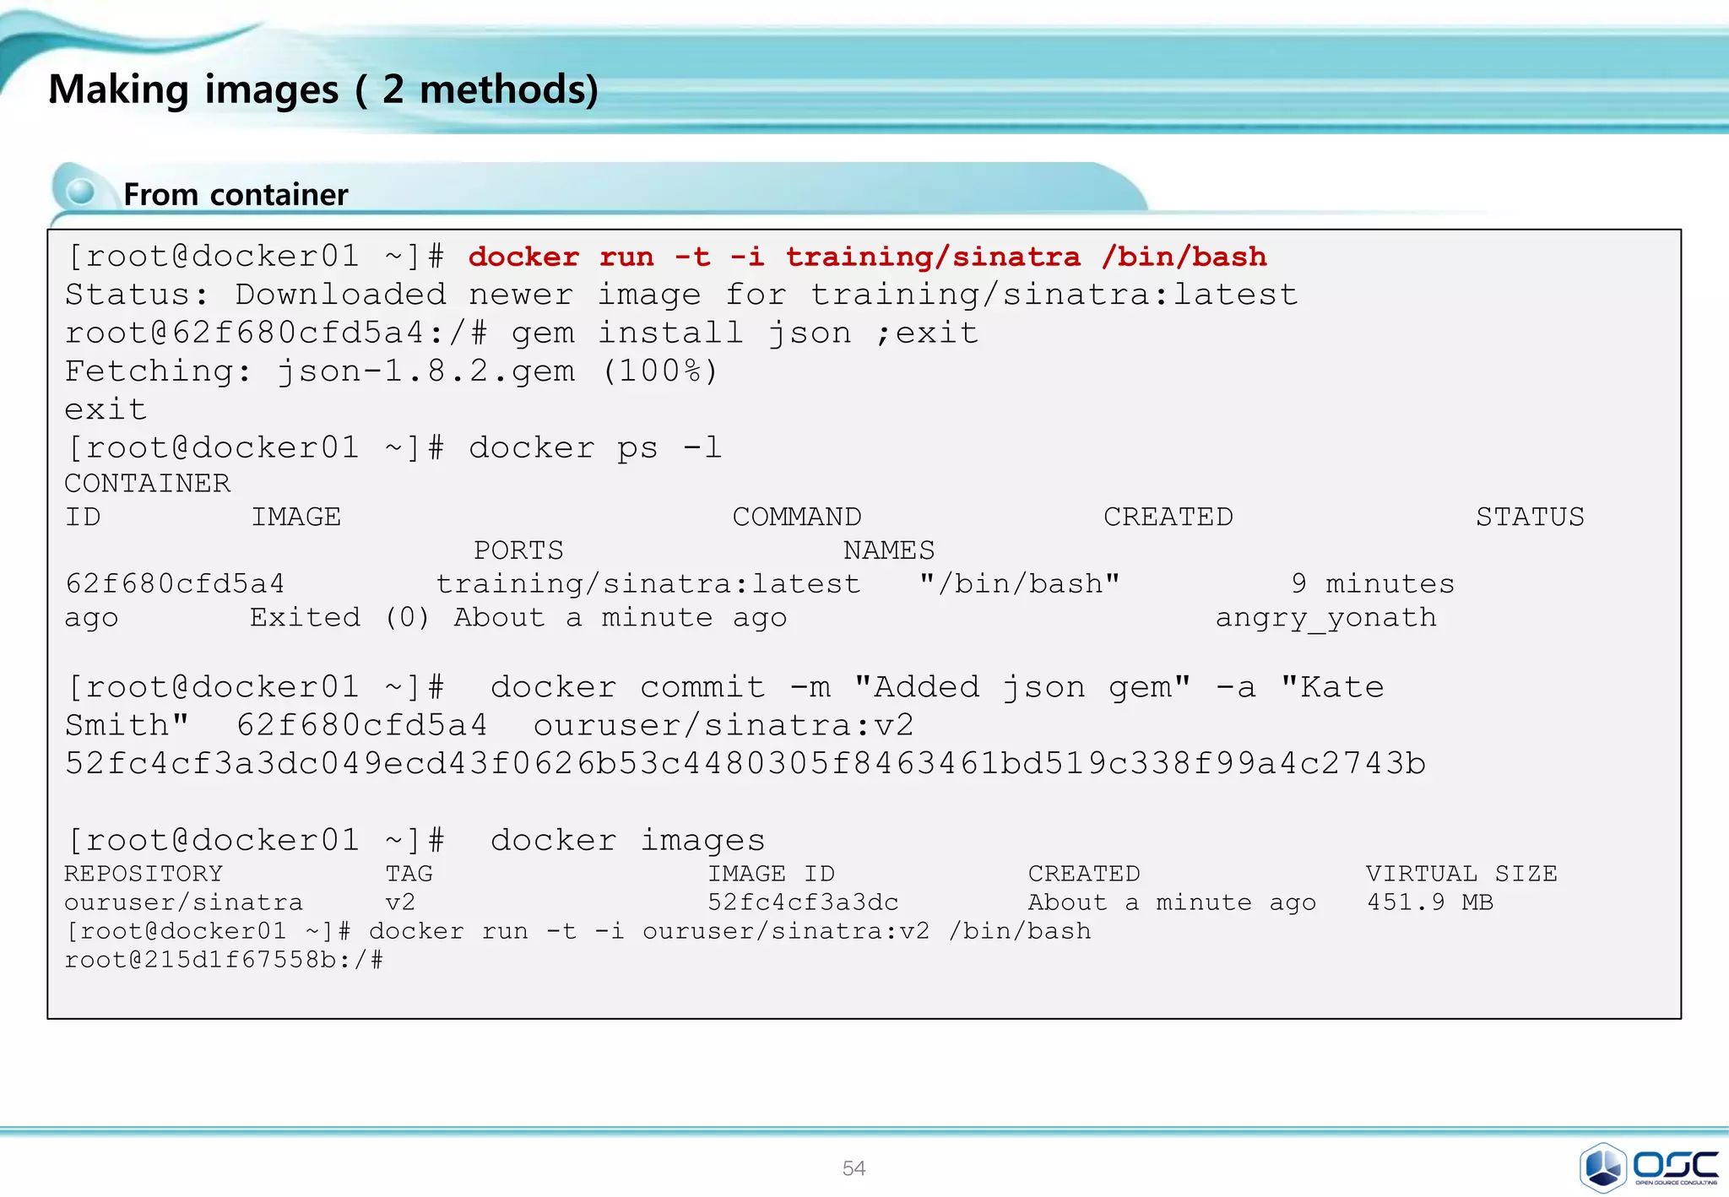Viewport: 1729px width, 1197px height.
Task: Click the root@215d1f67558b prompt line
Action: click(224, 960)
